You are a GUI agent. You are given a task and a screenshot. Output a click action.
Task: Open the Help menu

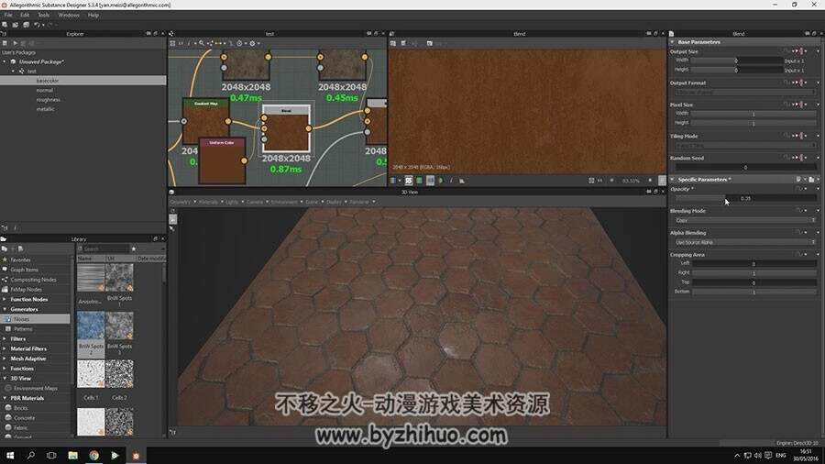tap(93, 16)
